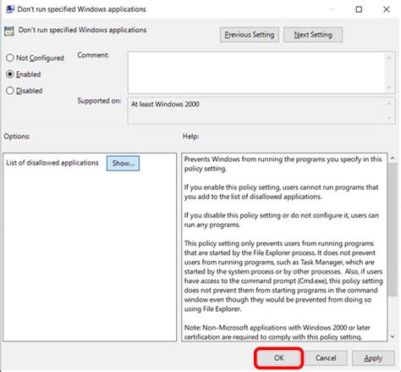Image resolution: width=401 pixels, height=372 pixels.
Task: Open the Show... disallowed applications list
Action: pyautogui.click(x=123, y=164)
